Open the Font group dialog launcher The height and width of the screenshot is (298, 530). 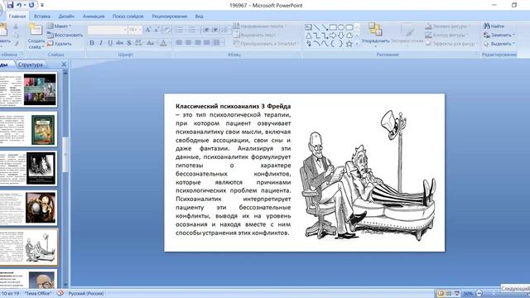tap(170, 55)
